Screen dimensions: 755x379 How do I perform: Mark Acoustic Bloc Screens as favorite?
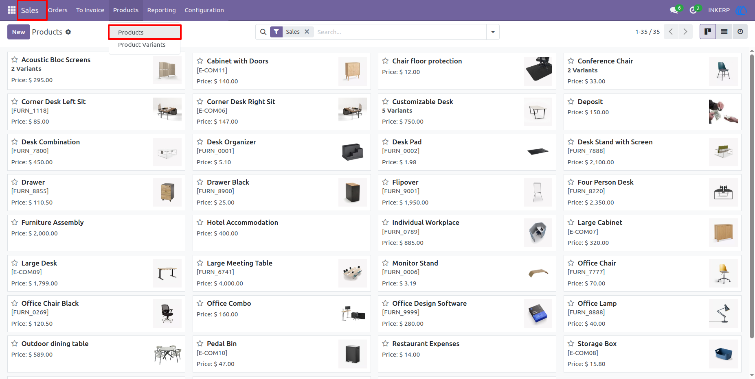[15, 59]
